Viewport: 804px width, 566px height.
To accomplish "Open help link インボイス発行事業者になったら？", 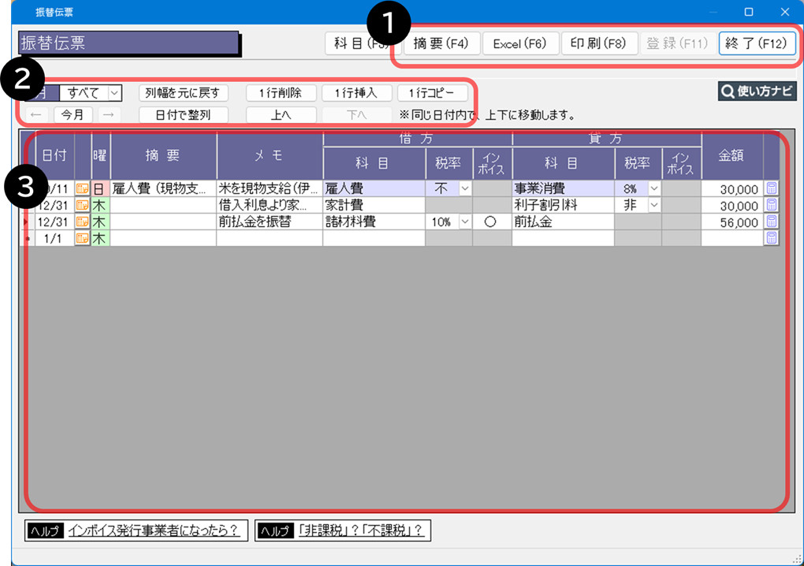I will pyautogui.click(x=153, y=531).
